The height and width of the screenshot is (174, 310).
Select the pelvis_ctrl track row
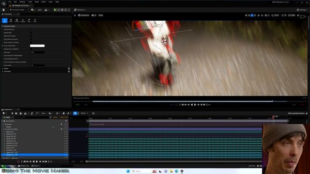point(34,131)
